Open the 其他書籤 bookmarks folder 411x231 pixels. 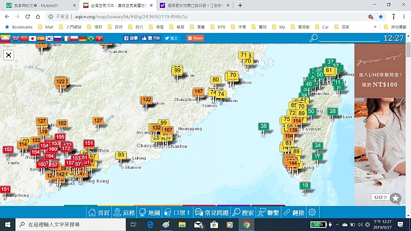[x=395, y=27]
